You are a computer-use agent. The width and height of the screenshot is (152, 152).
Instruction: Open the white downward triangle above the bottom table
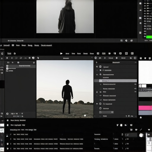(x=149, y=130)
